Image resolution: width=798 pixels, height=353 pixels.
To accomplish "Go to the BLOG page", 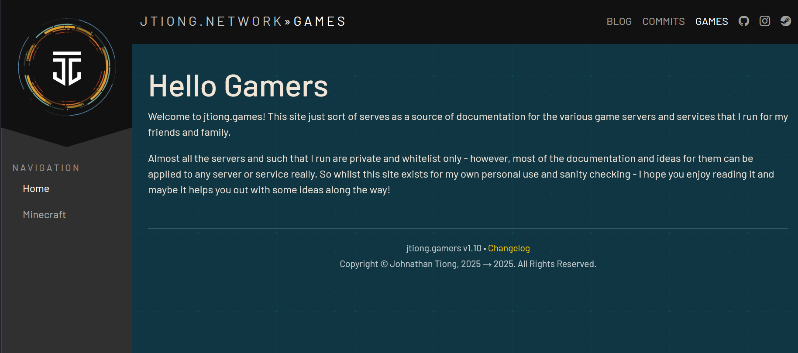I will [x=619, y=21].
